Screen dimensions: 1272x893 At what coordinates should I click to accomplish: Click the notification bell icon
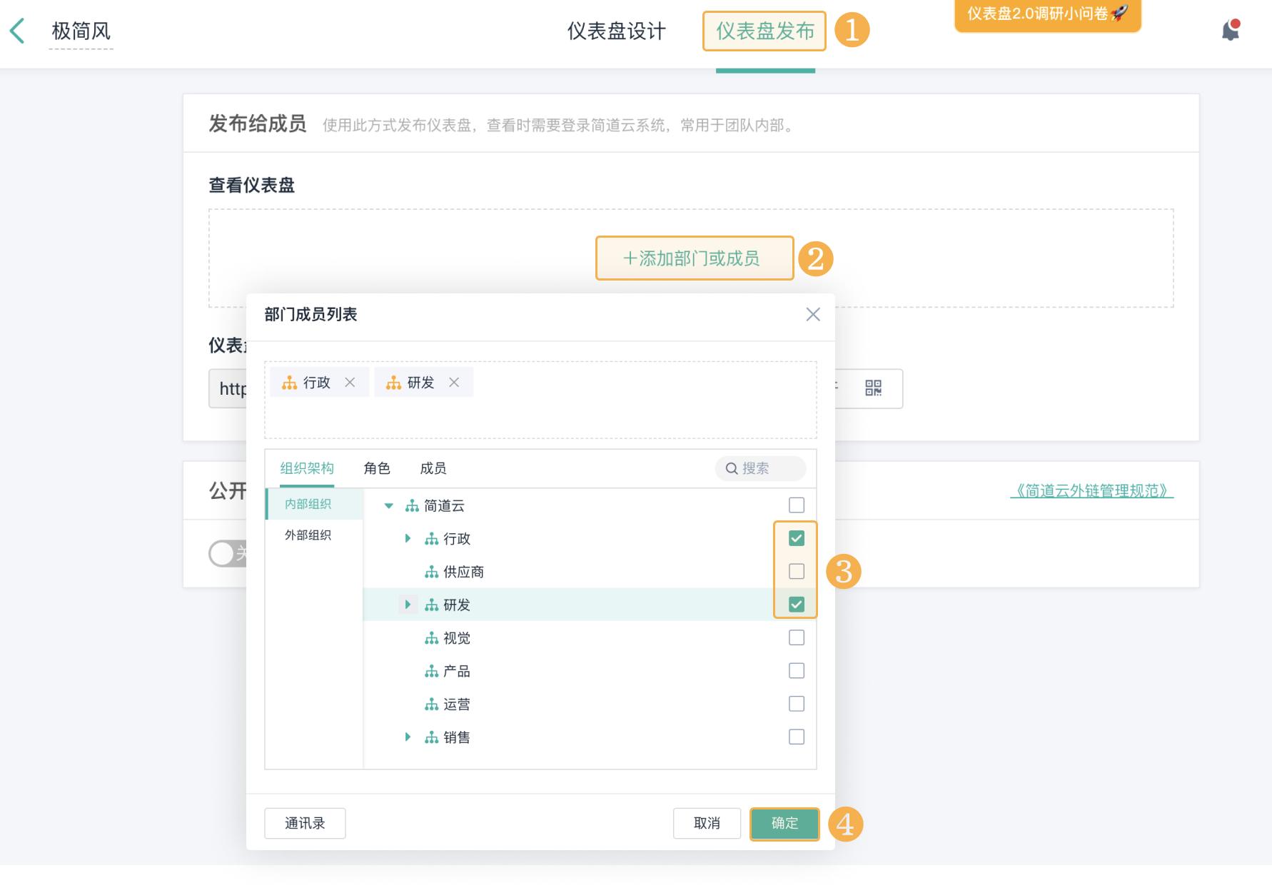1230,29
